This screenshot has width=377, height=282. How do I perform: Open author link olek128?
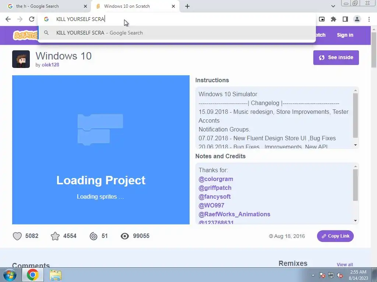coord(50,65)
